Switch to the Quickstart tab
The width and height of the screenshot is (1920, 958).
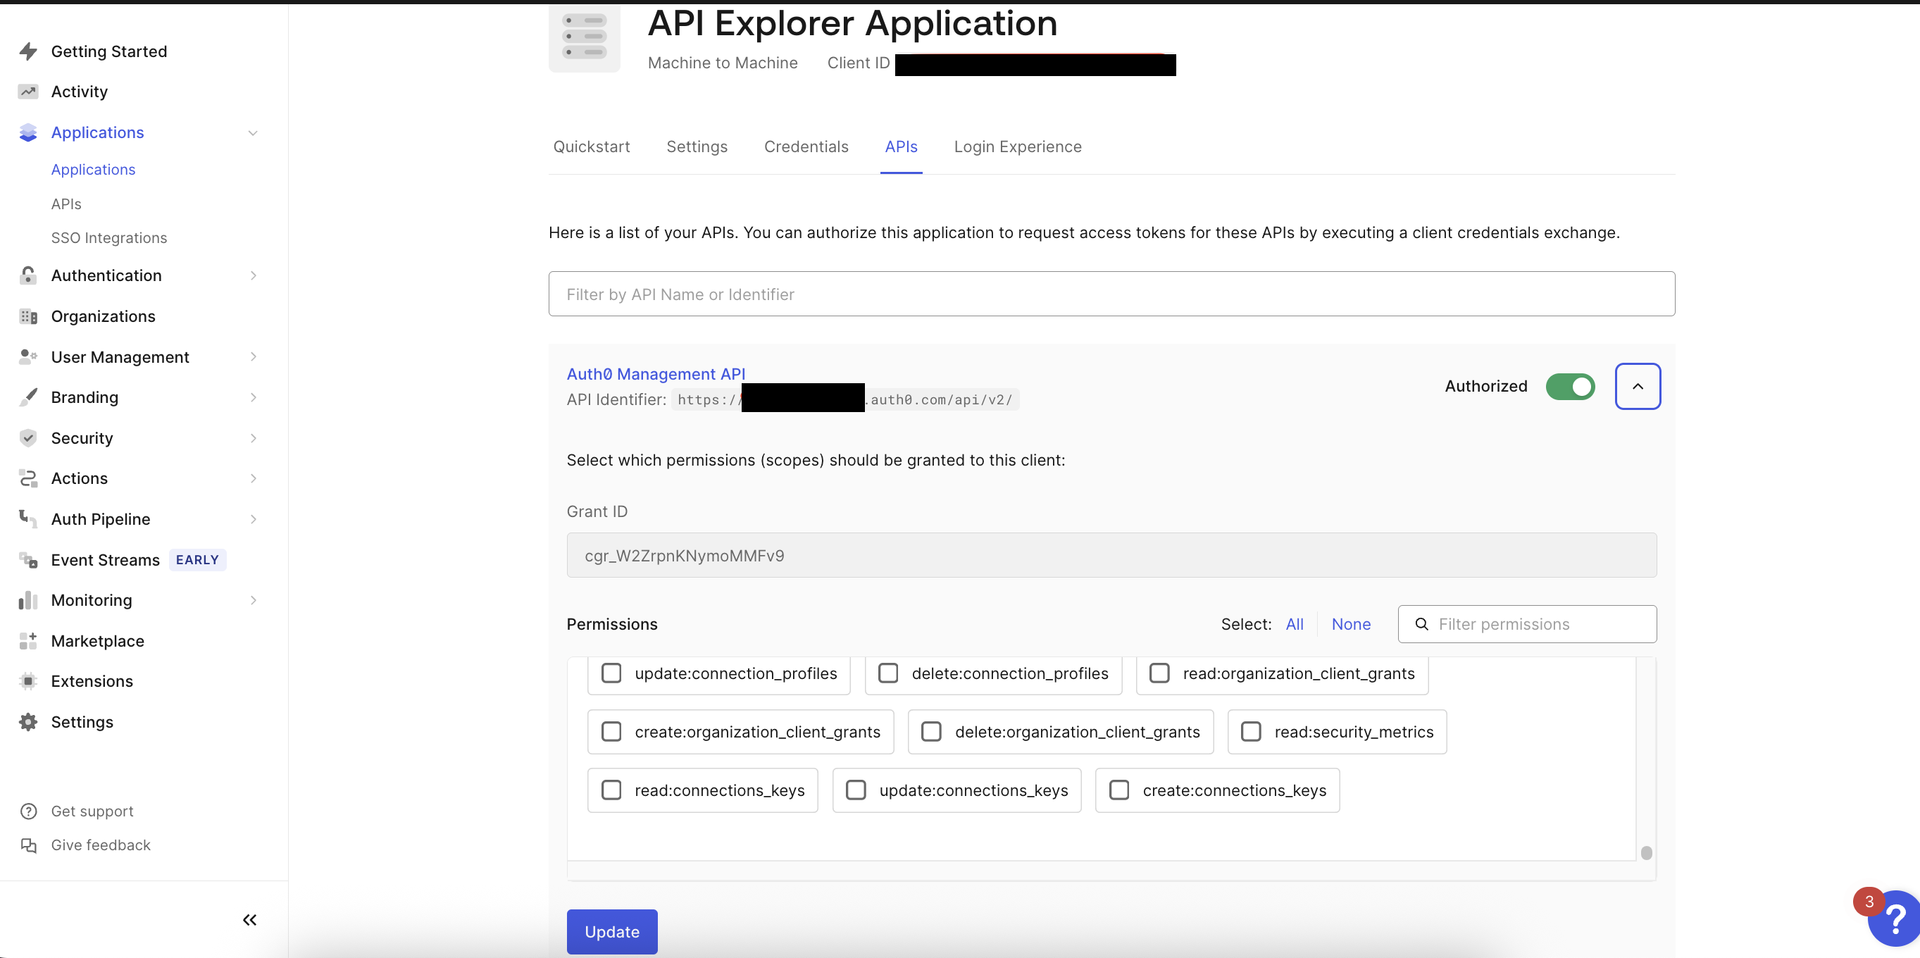point(591,147)
